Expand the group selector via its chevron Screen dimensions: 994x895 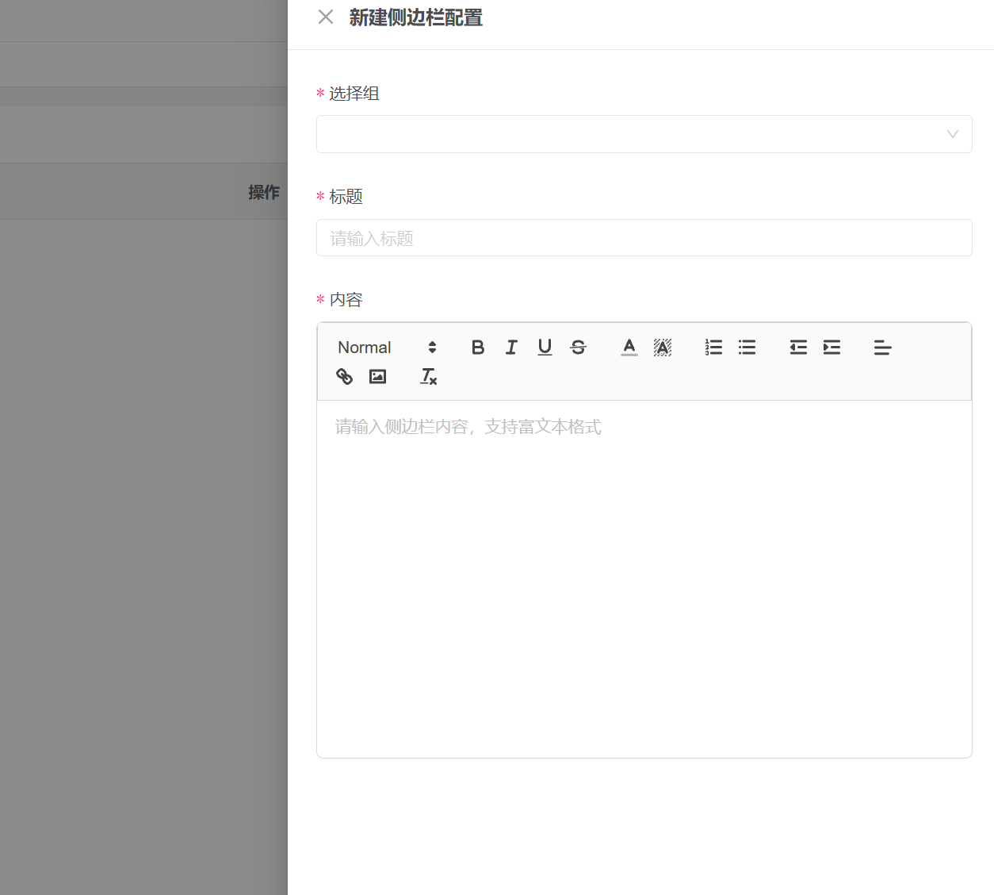(x=952, y=134)
